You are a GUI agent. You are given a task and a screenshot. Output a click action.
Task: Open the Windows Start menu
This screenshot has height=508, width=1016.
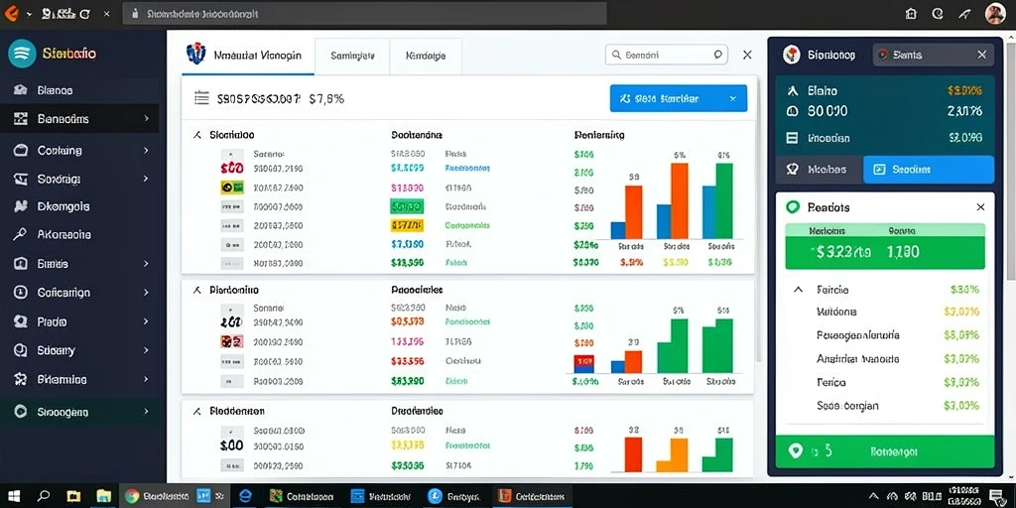point(14,496)
